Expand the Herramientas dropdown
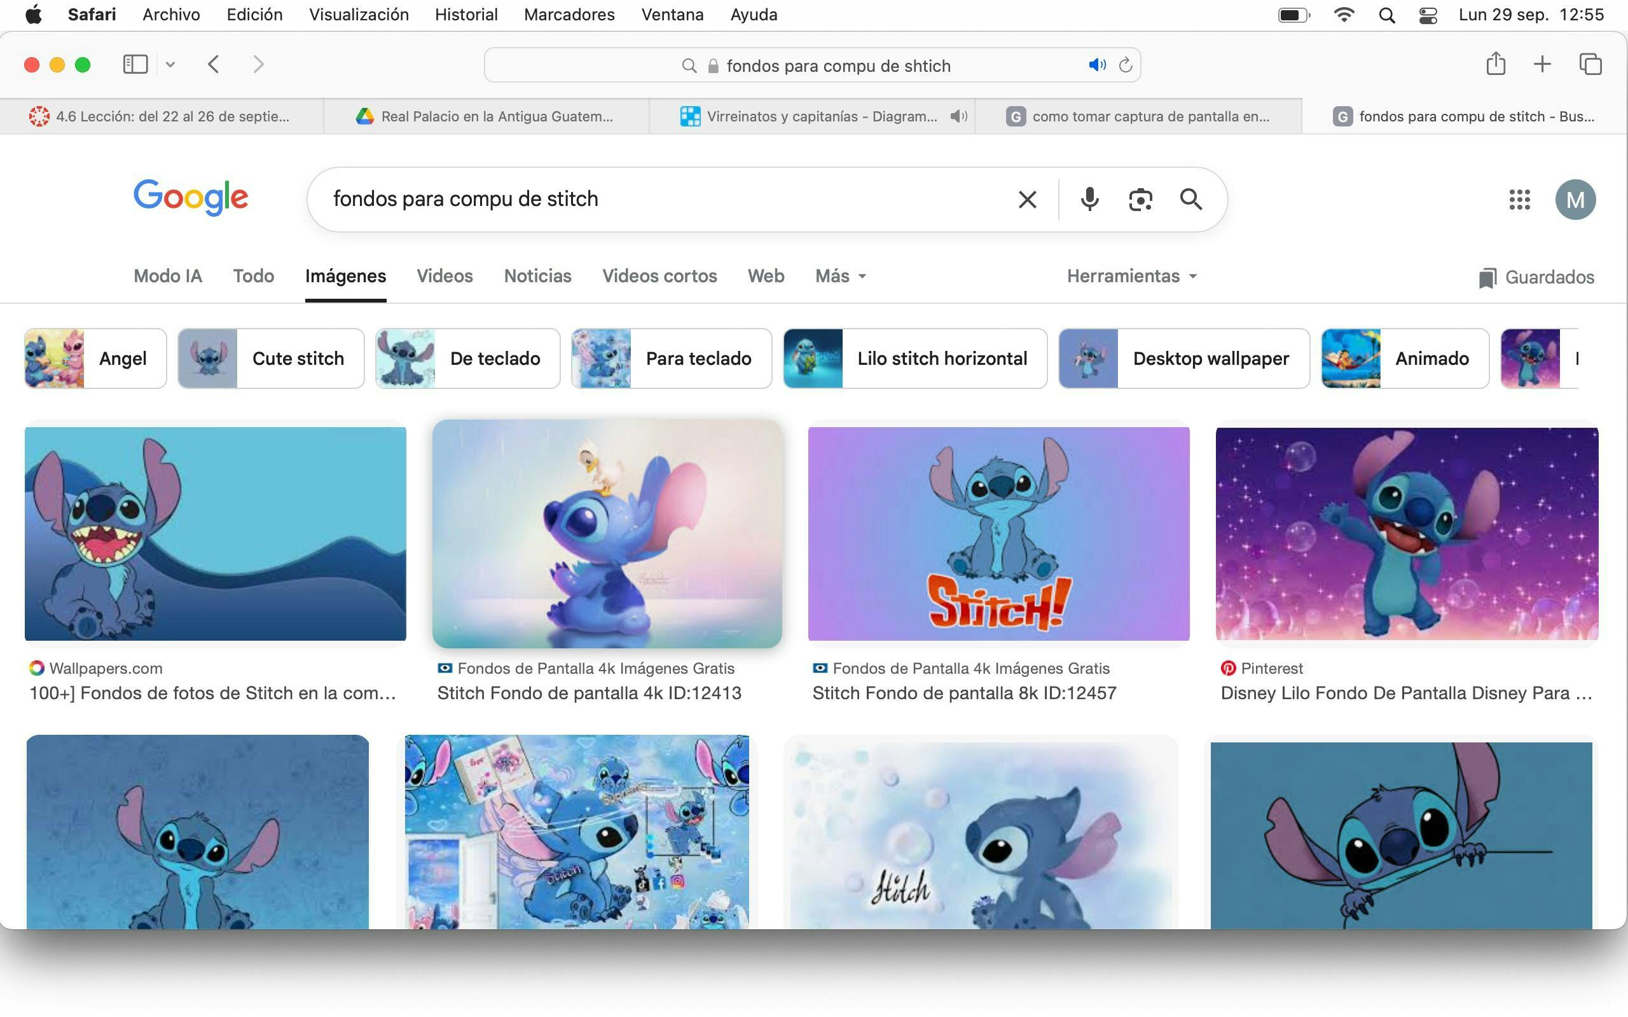Image resolution: width=1628 pixels, height=1017 pixels. click(x=1131, y=276)
